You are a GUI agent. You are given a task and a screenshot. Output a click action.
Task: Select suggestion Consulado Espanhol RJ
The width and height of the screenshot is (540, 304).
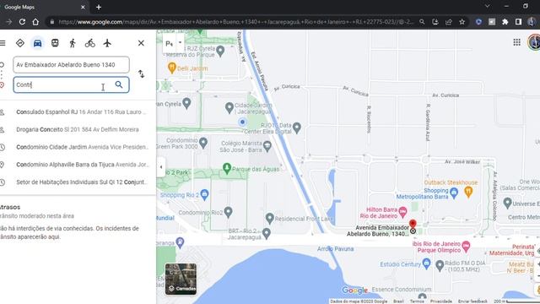coord(78,112)
